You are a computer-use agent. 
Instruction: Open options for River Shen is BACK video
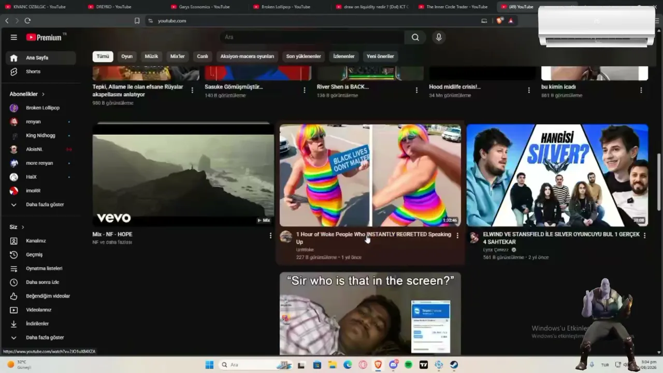point(416,90)
